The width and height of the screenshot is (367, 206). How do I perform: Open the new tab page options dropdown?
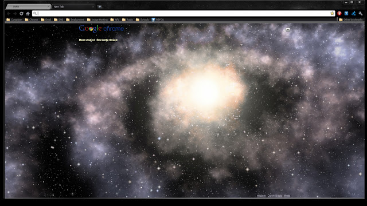[288, 29]
